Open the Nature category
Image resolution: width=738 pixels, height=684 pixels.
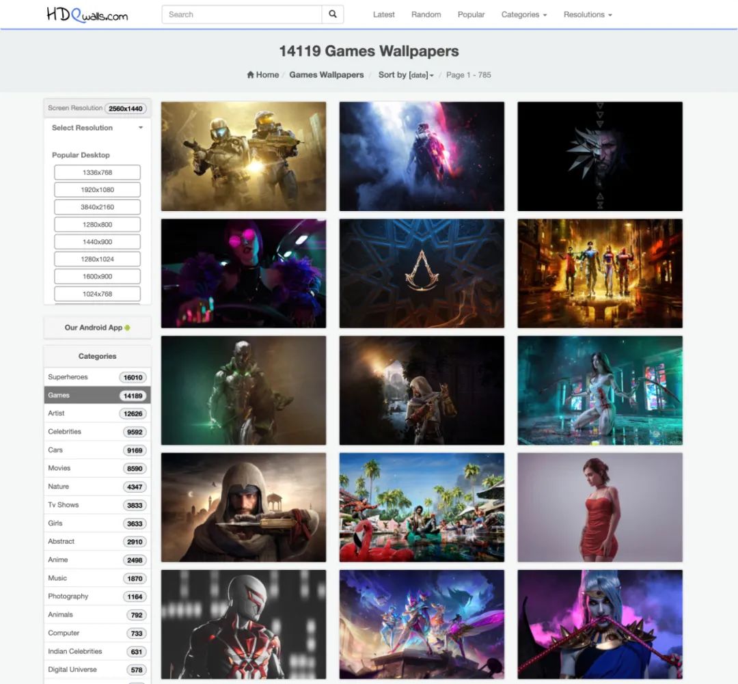pos(98,487)
